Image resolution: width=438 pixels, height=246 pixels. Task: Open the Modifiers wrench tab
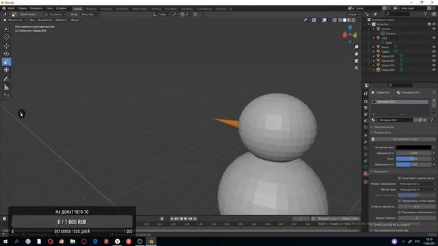365,141
